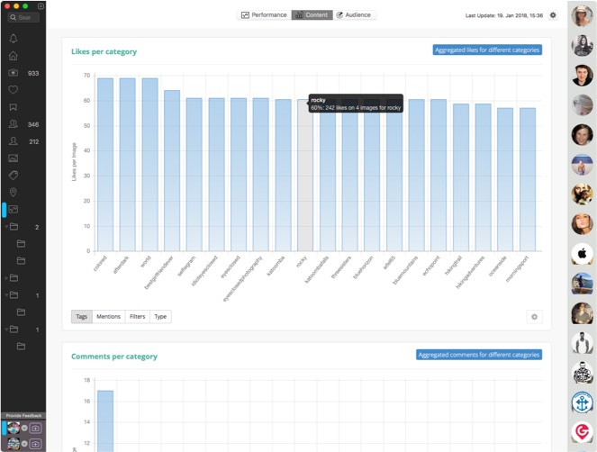Click the 933 count in sidebar
Viewport: 597px width, 452px height.
pyautogui.click(x=33, y=73)
